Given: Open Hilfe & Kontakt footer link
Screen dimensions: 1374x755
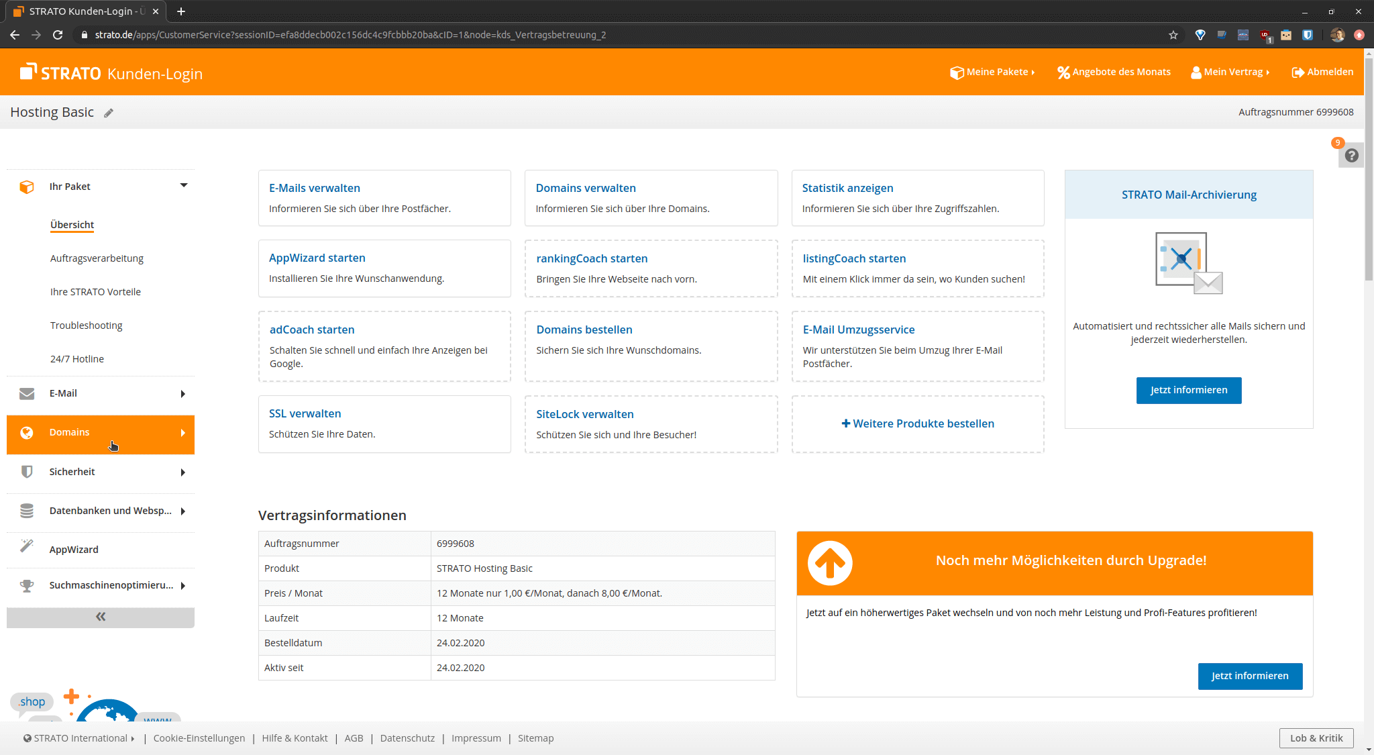Looking at the screenshot, I should pyautogui.click(x=295, y=738).
